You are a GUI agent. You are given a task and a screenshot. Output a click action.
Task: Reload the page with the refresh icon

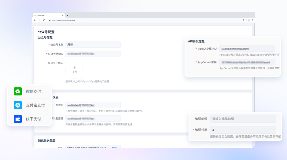pos(44,20)
